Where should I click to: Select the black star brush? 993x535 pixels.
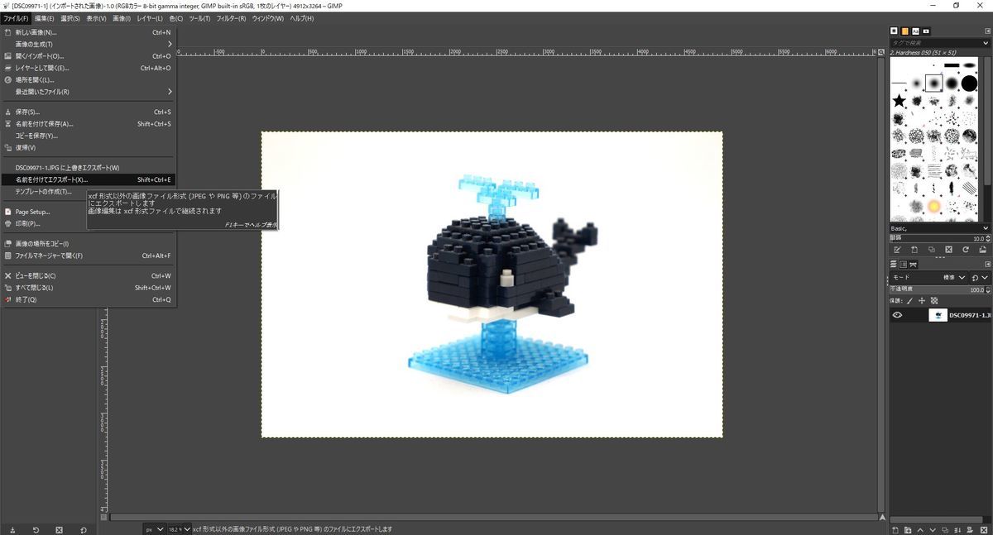point(899,101)
